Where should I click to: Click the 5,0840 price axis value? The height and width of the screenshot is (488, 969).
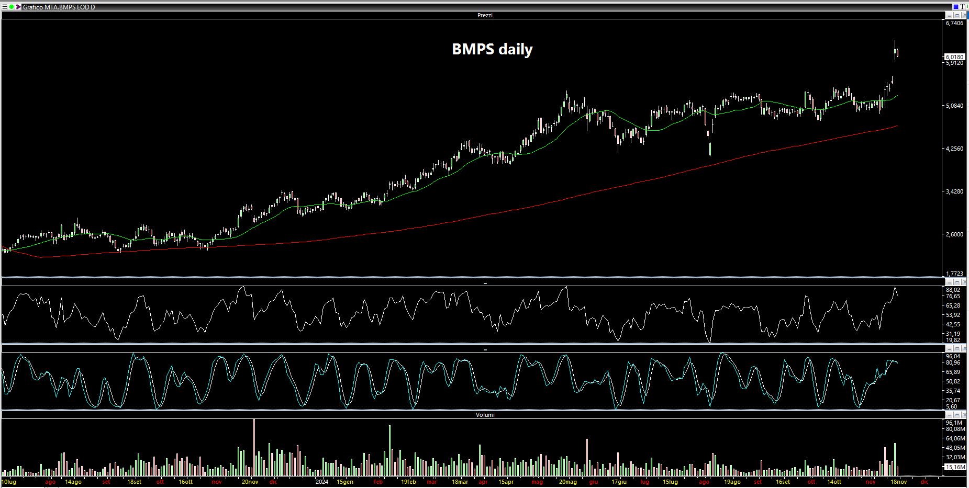pyautogui.click(x=955, y=106)
